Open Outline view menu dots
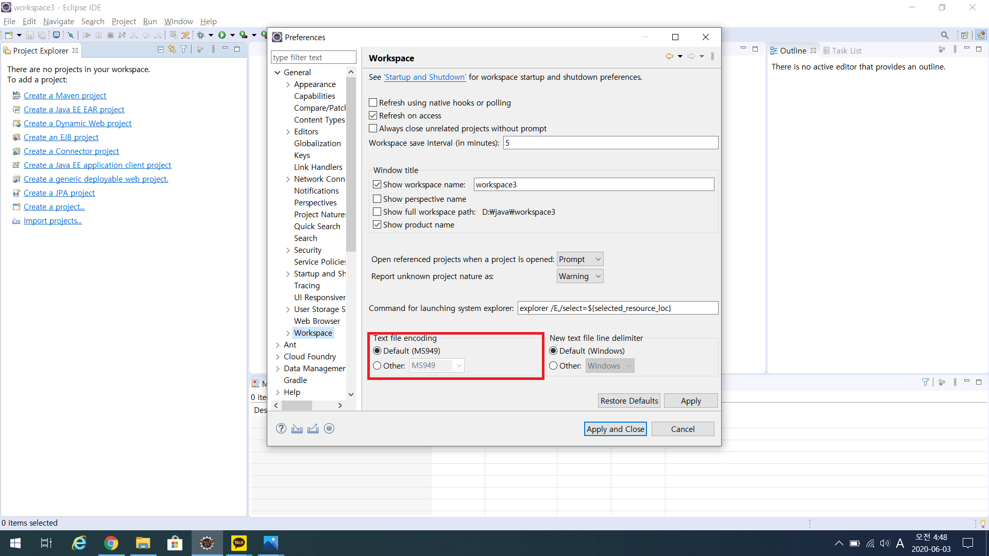The width and height of the screenshot is (989, 556). tap(955, 49)
